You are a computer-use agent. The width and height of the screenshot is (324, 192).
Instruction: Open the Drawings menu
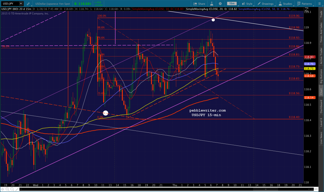point(265,4)
